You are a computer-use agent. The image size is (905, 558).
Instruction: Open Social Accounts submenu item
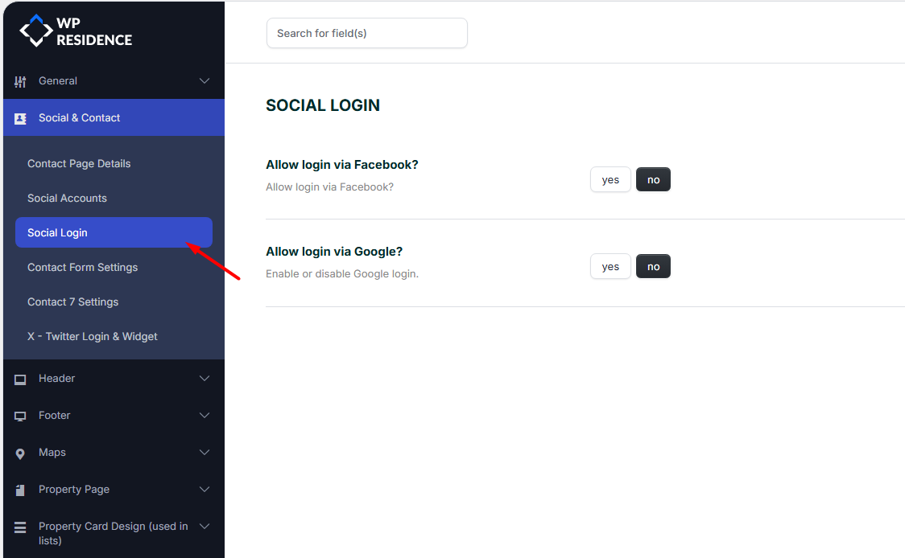(67, 198)
